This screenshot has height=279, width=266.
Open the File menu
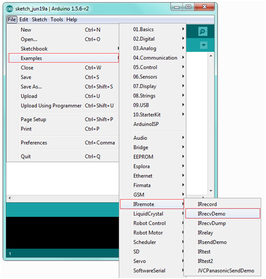pyautogui.click(x=12, y=19)
